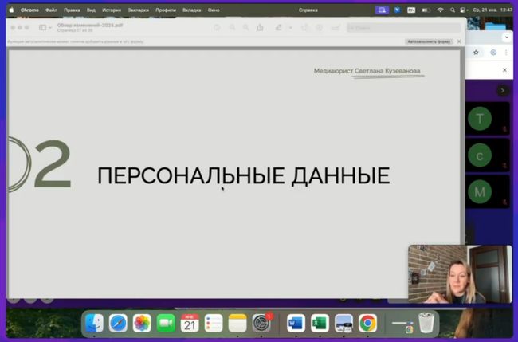The width and height of the screenshot is (518, 342).
Task: Expand participants panel with arrow button
Action: 502,91
